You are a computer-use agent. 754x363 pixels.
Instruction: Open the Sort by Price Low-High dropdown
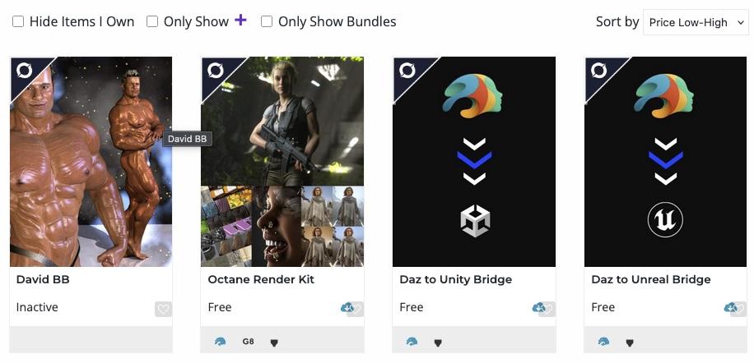pos(696,22)
